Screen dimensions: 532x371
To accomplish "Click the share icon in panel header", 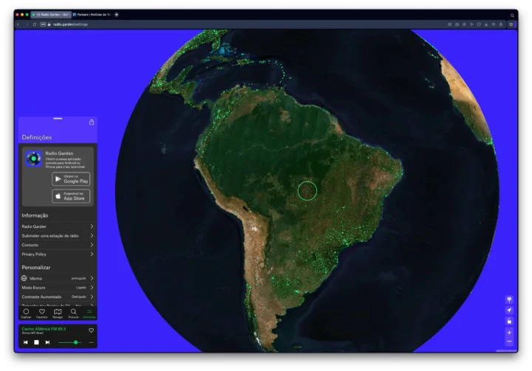I will pos(92,122).
